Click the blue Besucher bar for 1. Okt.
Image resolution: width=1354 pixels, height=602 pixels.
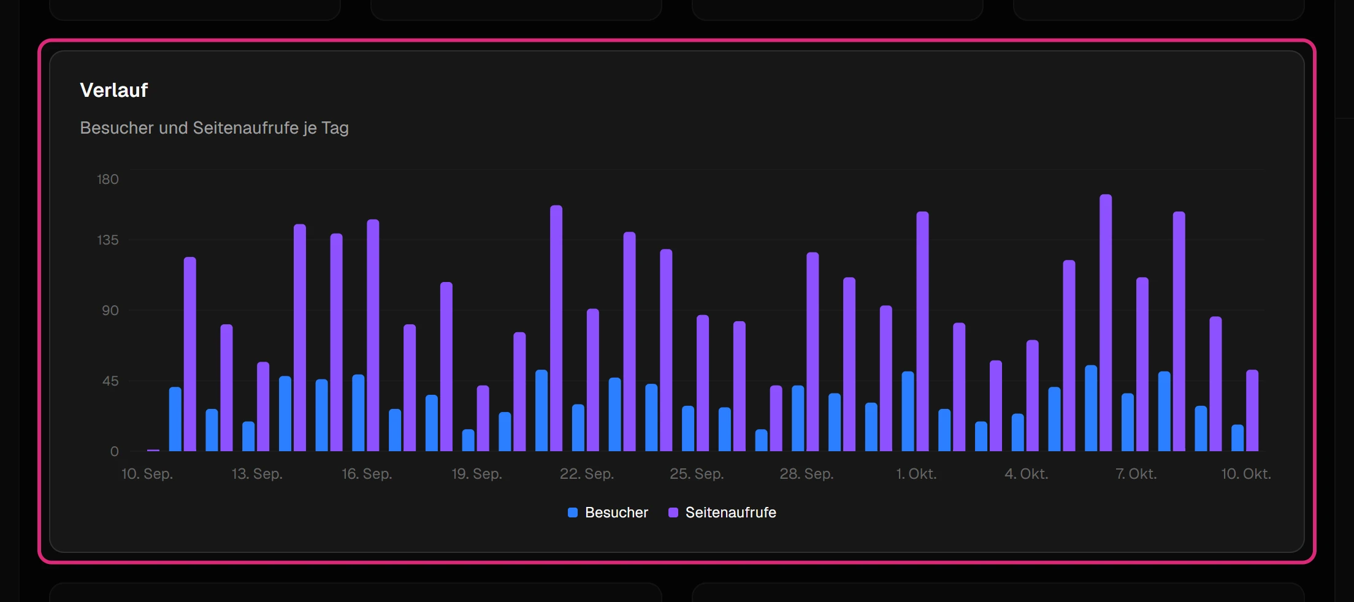point(908,411)
